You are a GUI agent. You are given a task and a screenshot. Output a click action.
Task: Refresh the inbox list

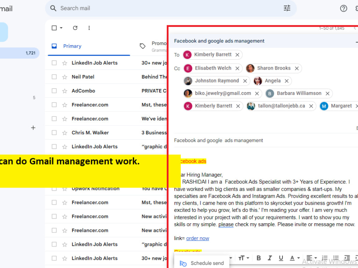point(75,28)
